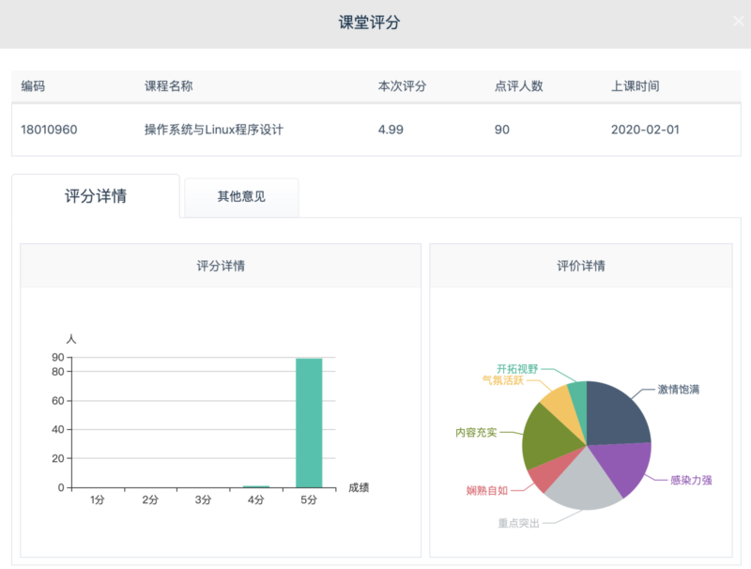Click the 2020-02-01 date cell
The image size is (751, 569).
(x=644, y=130)
